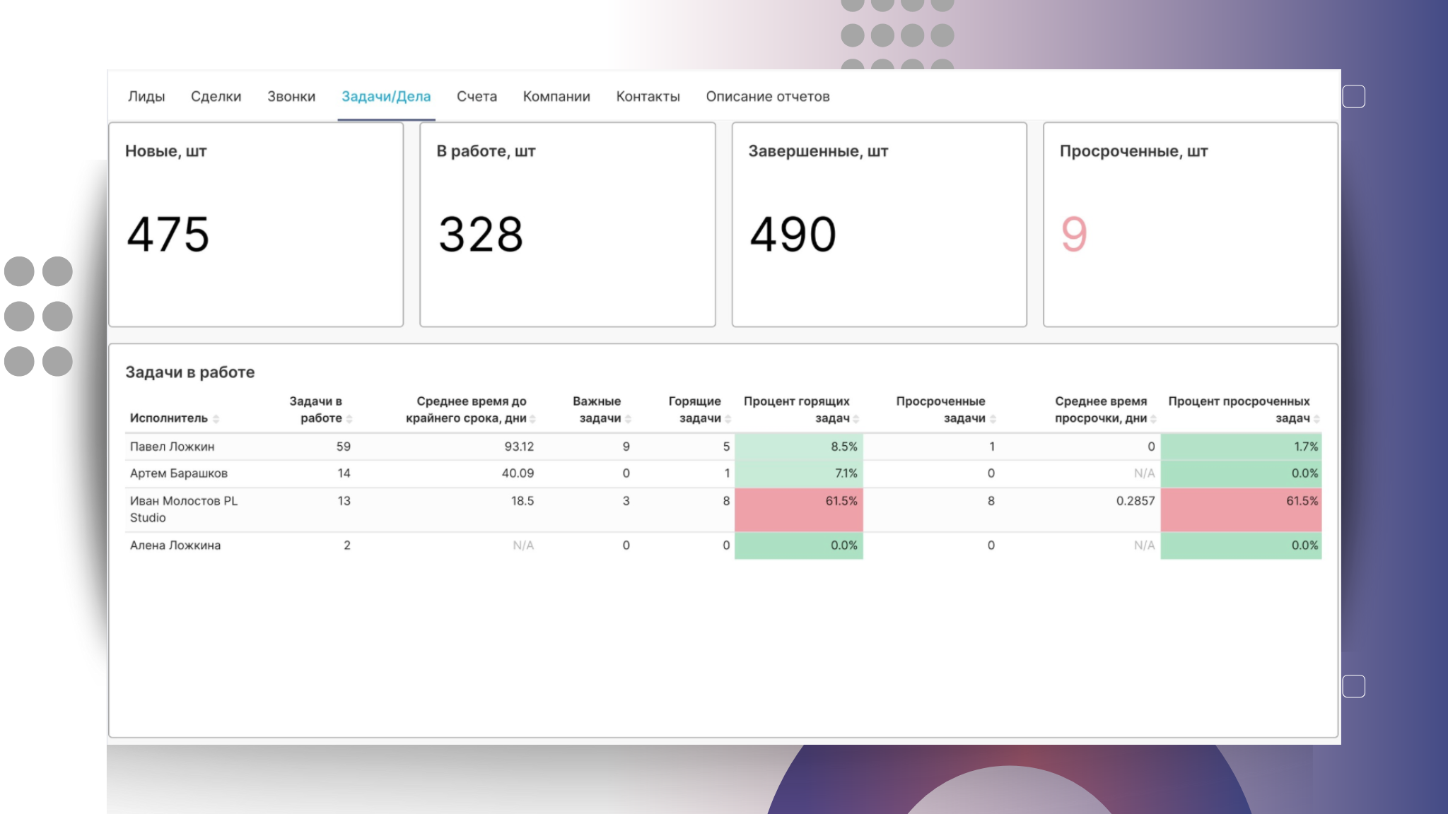Sort by Среднее время просрочки icon
This screenshot has height=814, width=1448.
point(1154,419)
